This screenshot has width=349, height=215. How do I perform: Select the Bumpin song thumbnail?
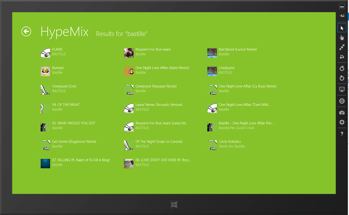(45, 71)
